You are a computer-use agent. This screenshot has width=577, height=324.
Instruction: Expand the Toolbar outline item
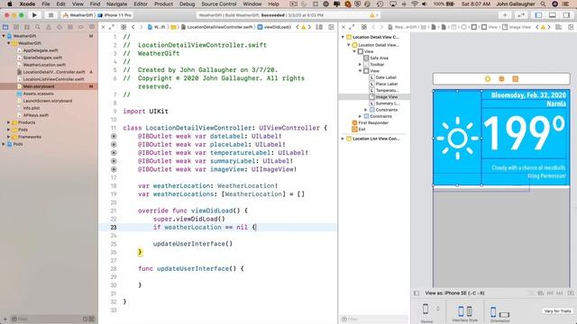pos(360,64)
